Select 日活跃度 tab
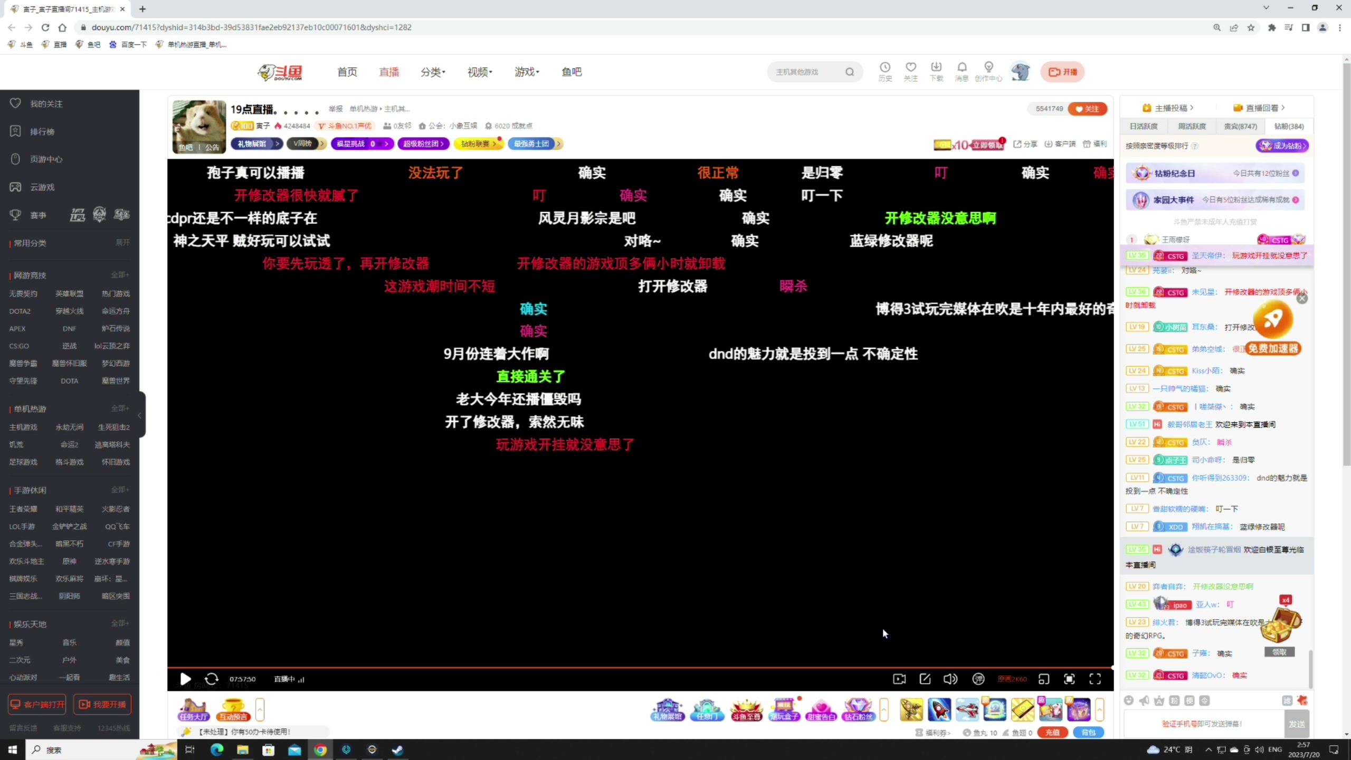The width and height of the screenshot is (1351, 760). click(x=1144, y=126)
